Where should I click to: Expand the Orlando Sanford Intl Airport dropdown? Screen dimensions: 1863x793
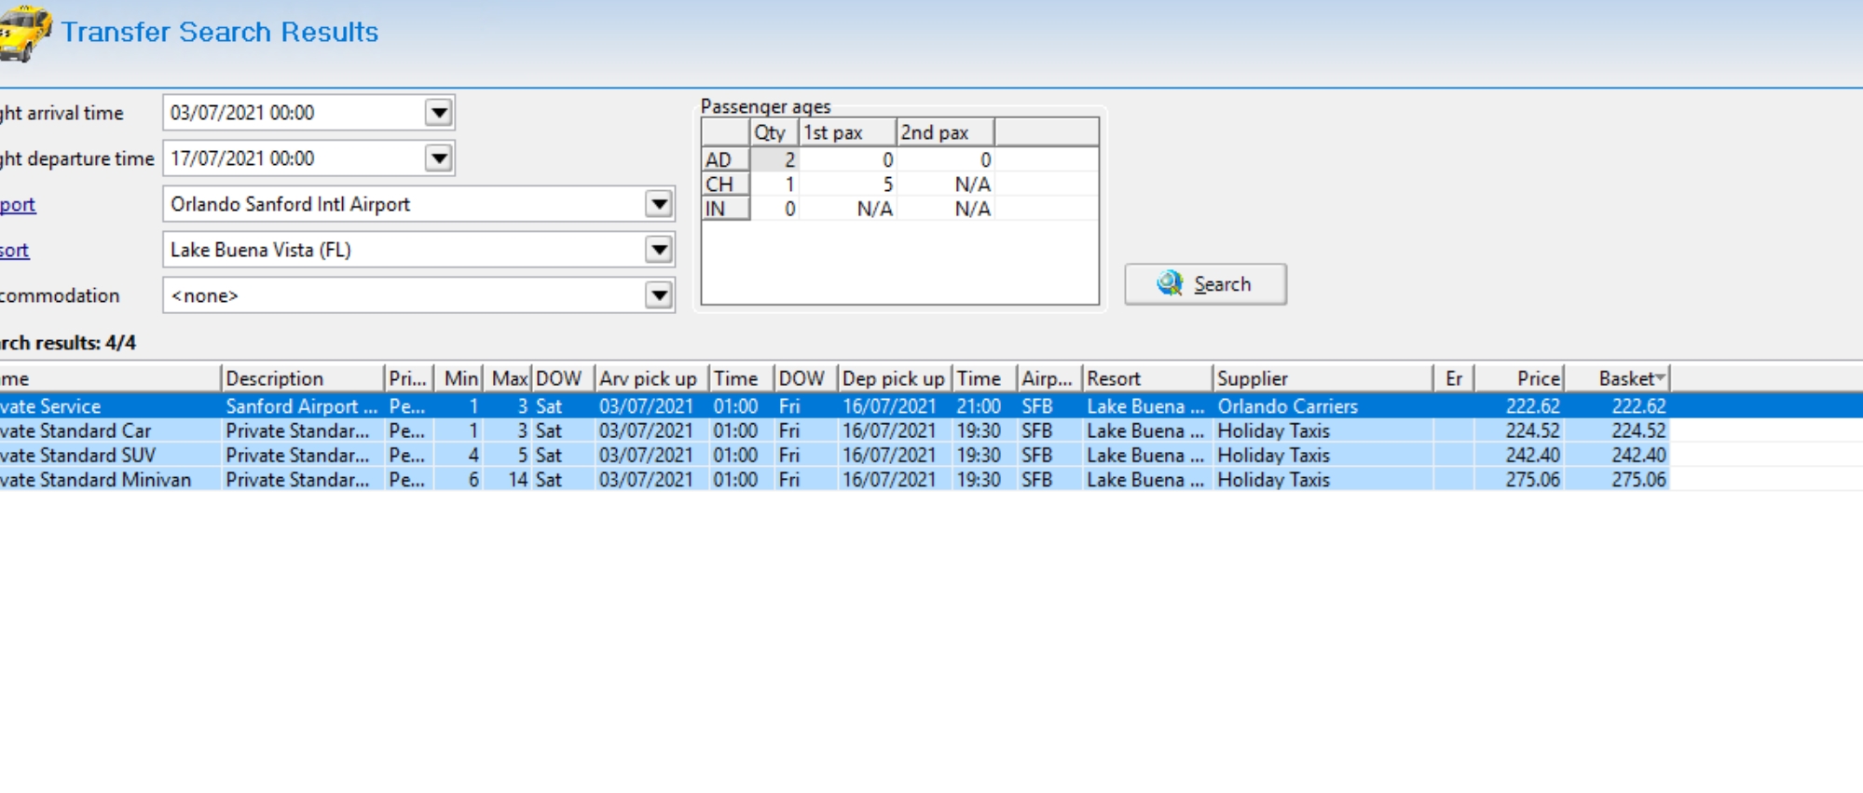coord(659,204)
